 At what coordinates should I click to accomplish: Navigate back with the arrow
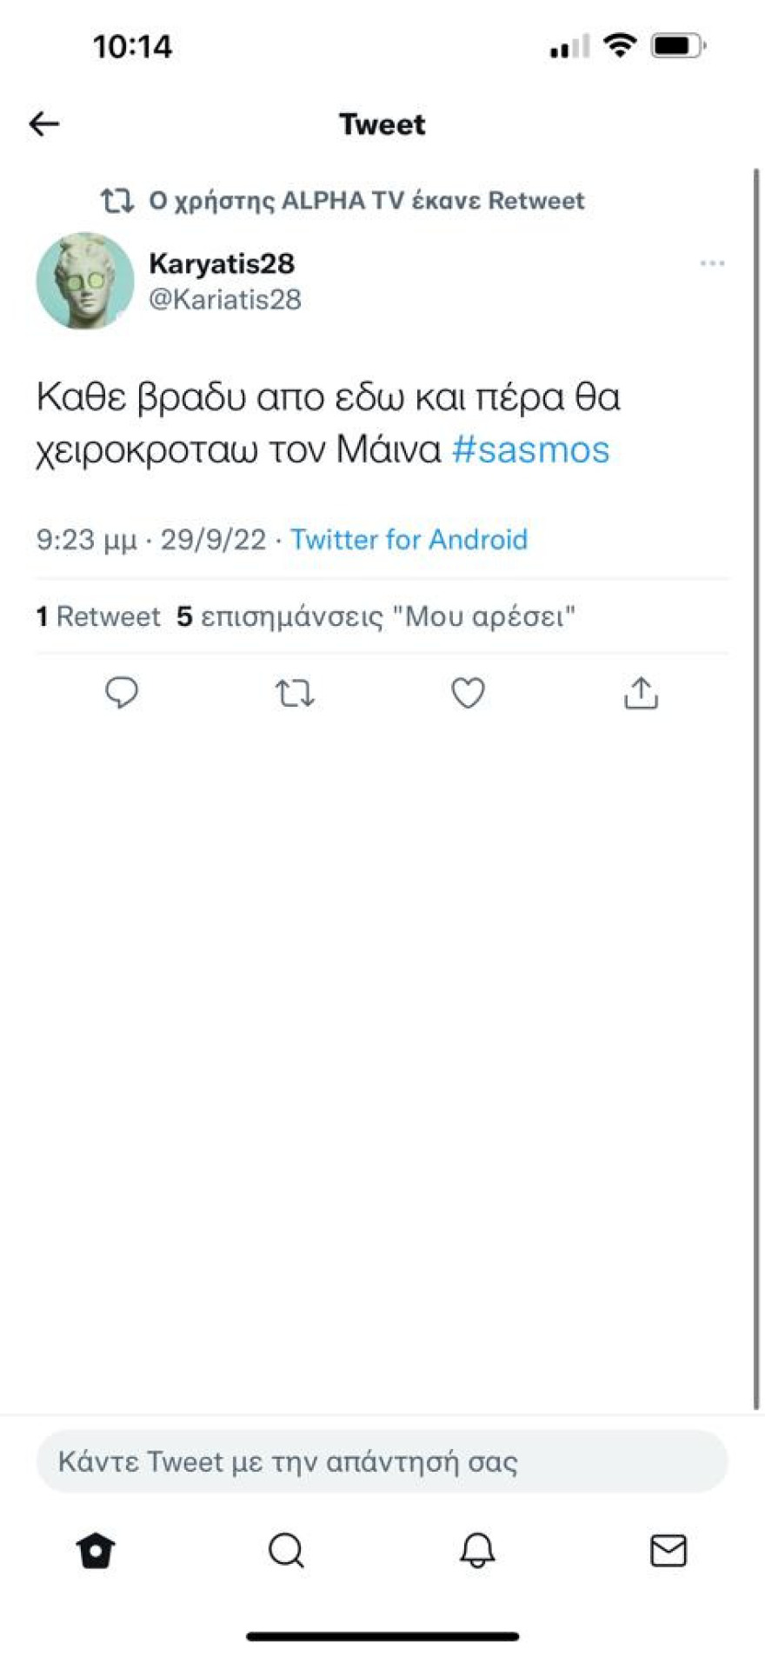click(43, 123)
